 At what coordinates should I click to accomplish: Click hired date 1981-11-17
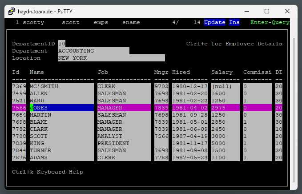point(190,143)
